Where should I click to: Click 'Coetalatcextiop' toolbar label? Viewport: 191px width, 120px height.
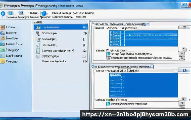pos(84,13)
